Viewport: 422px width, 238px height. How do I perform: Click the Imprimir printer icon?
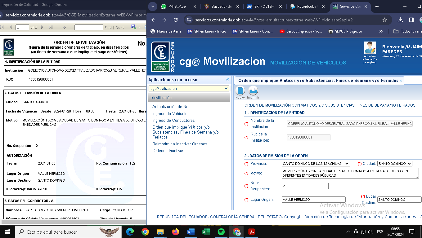(253, 91)
